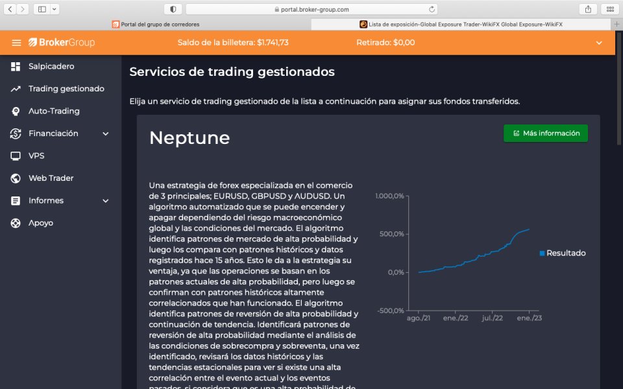Toggle the hamburger menu icon

(x=16, y=43)
